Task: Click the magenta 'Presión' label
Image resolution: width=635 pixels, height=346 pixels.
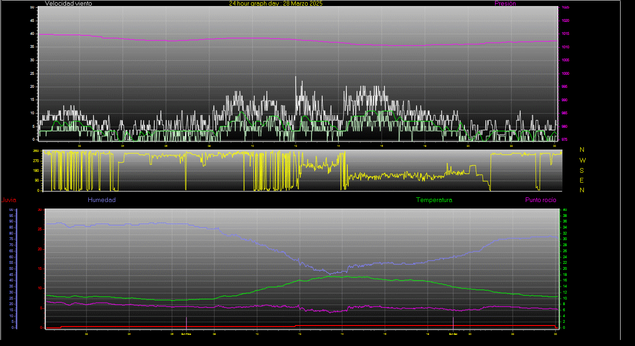Action: tap(505, 3)
